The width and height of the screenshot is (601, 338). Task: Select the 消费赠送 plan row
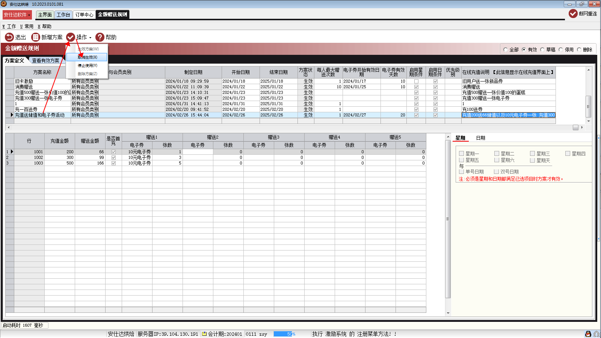point(280,87)
